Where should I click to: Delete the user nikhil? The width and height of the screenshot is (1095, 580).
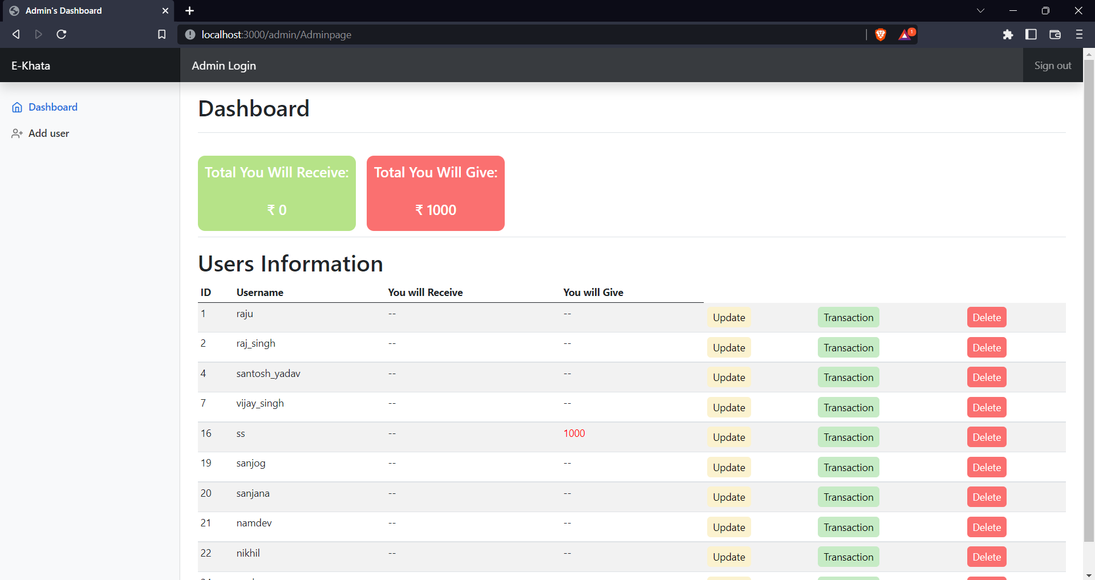click(x=986, y=557)
